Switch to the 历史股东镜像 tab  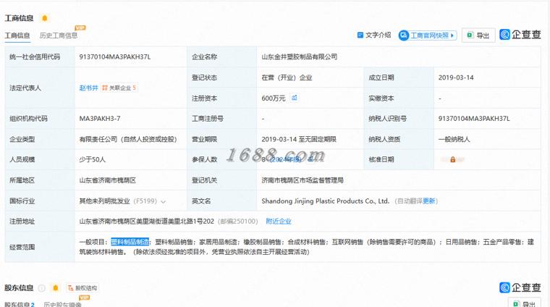pyautogui.click(x=62, y=304)
